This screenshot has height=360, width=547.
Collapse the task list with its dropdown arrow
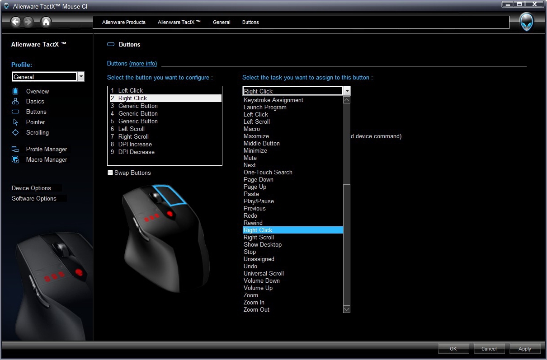pos(347,91)
